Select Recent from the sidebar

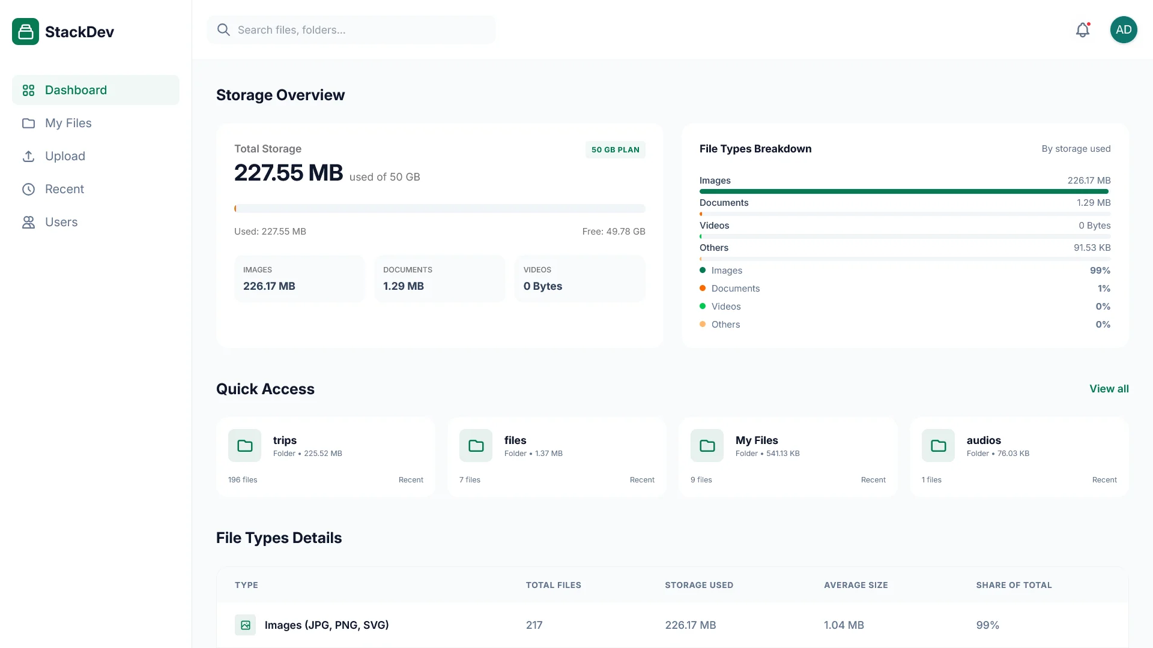click(64, 189)
